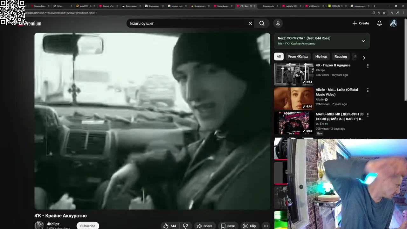Dislike the video with thumbs down
Viewport: 407px width, 229px height.
click(185, 226)
